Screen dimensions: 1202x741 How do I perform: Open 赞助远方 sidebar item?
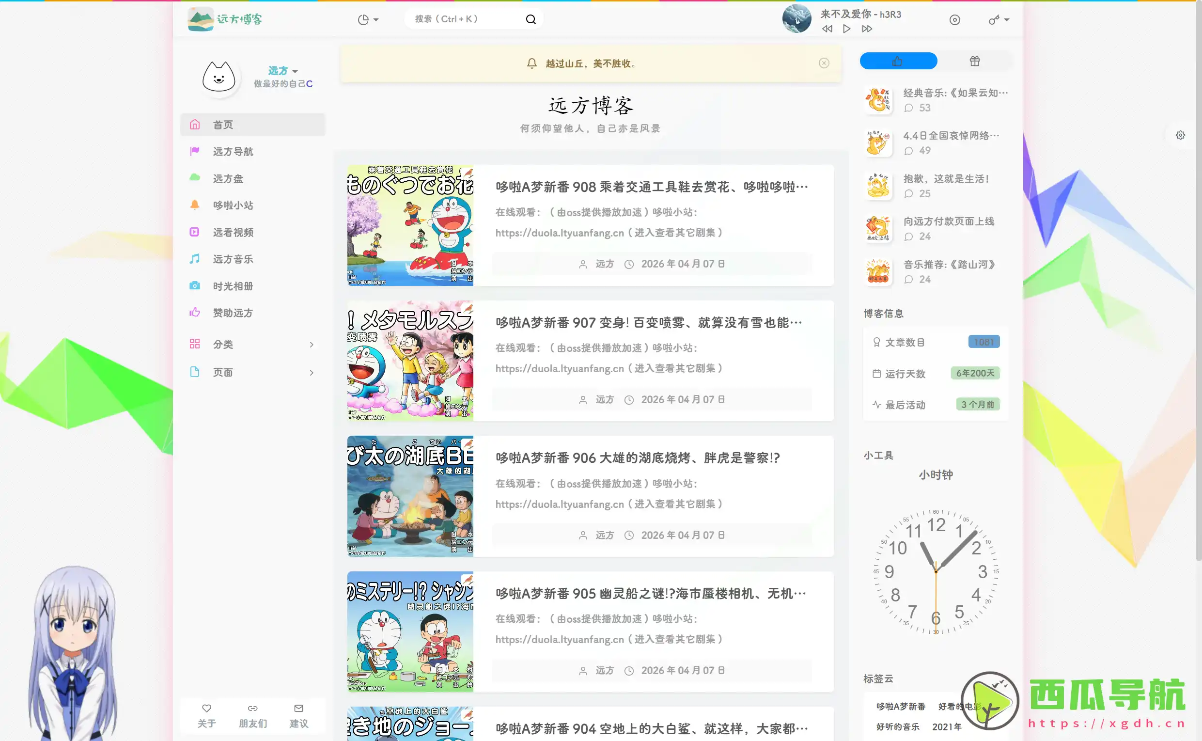click(253, 313)
